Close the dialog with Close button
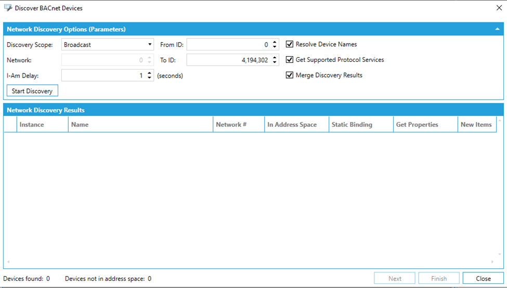The height and width of the screenshot is (288, 507). click(483, 278)
